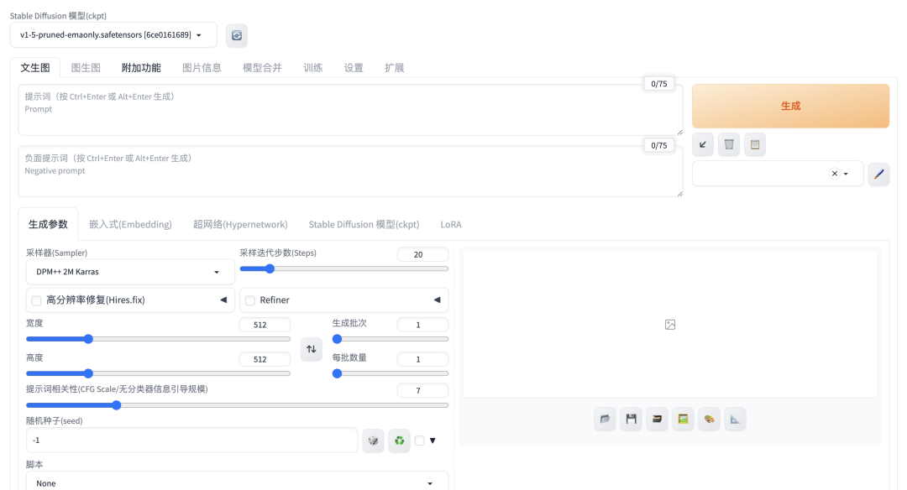Click the 采样迭代步数 (Steps) slider
This screenshot has width=907, height=490.
click(x=343, y=269)
